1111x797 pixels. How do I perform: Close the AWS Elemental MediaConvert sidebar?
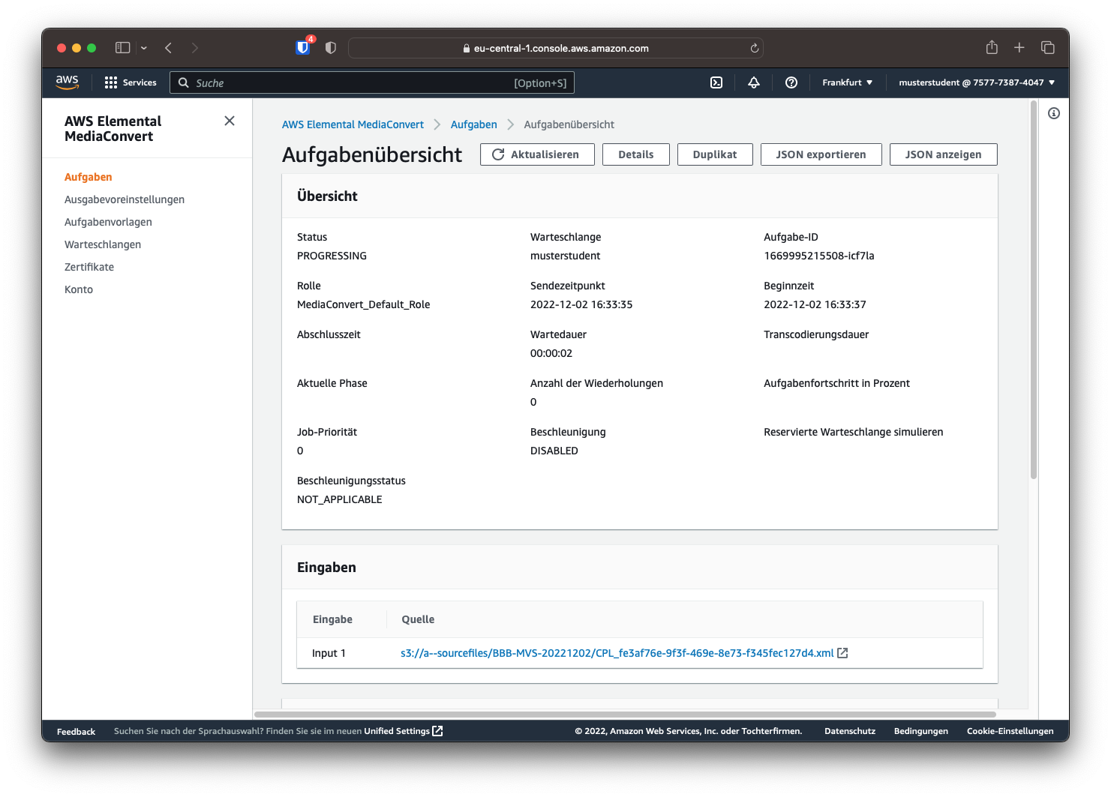230,121
